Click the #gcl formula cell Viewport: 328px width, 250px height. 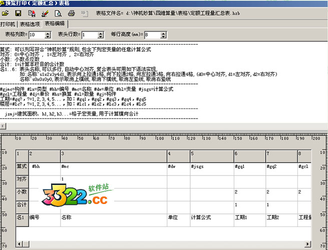pos(304,169)
